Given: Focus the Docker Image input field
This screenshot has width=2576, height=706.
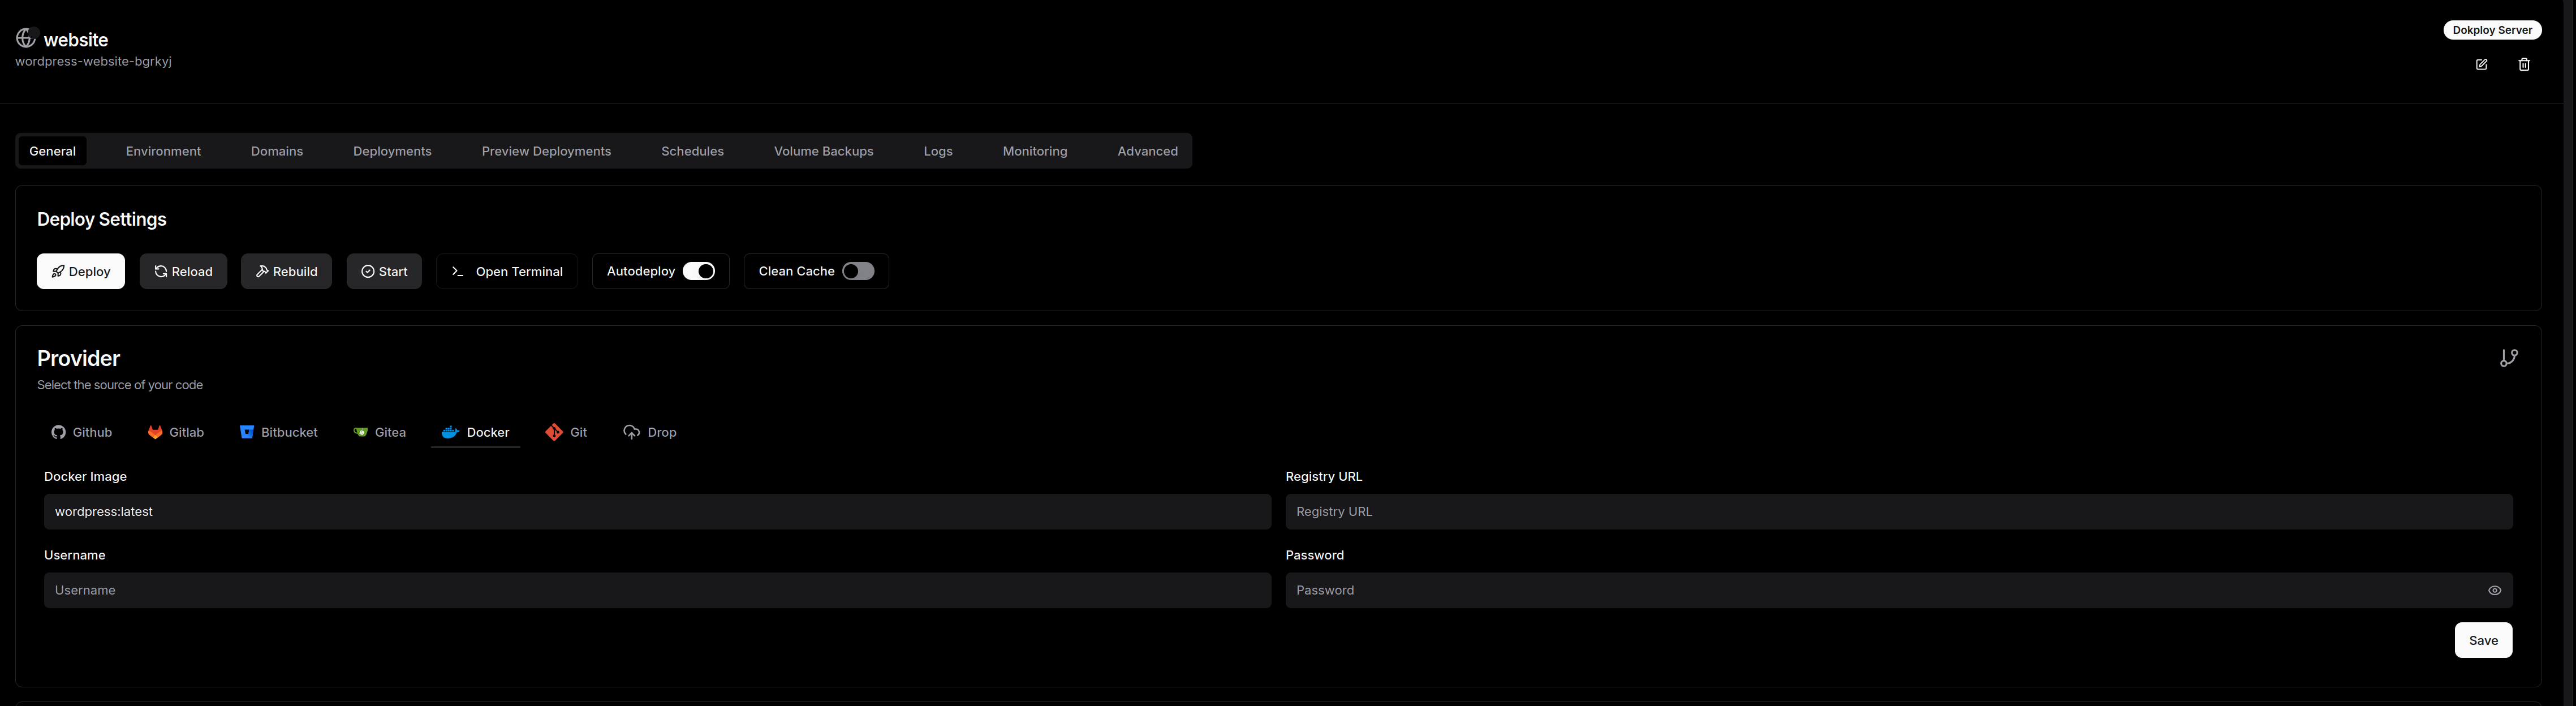Looking at the screenshot, I should pyautogui.click(x=657, y=512).
